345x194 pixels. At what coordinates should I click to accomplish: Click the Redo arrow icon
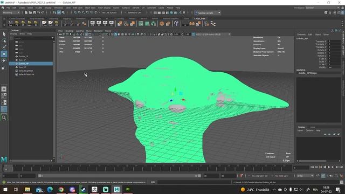43,13
